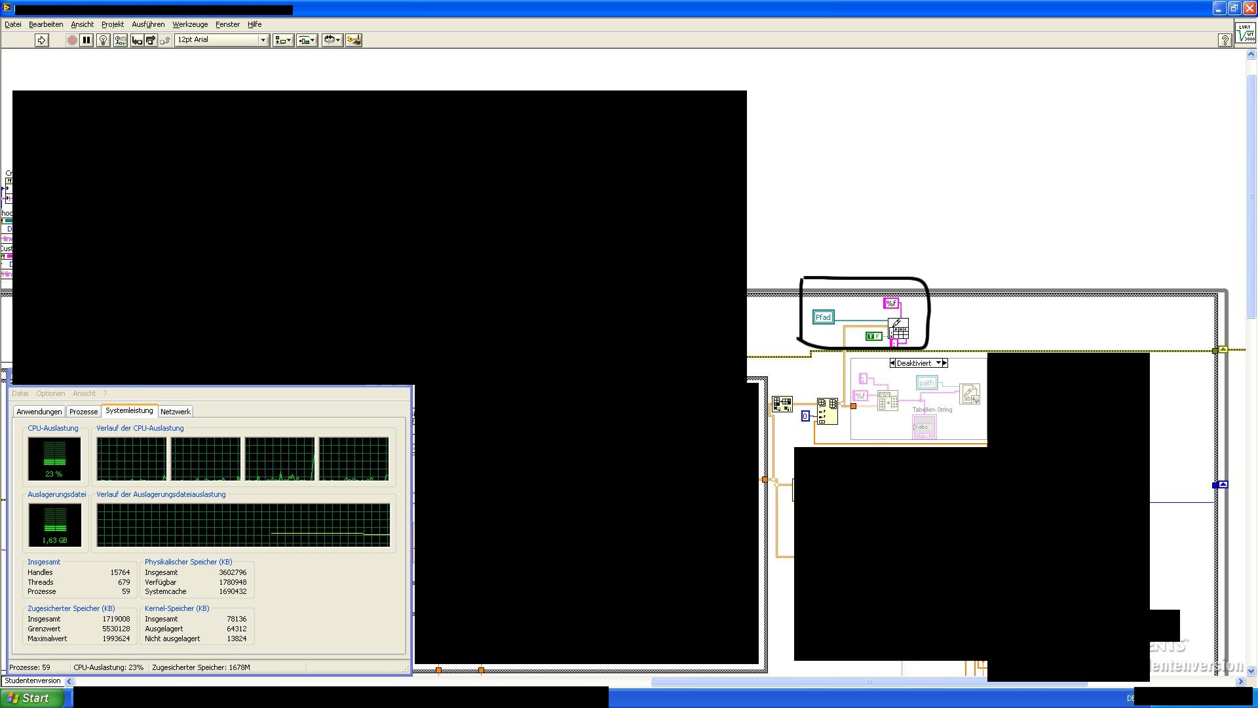Toggle retain wire values button

120,40
